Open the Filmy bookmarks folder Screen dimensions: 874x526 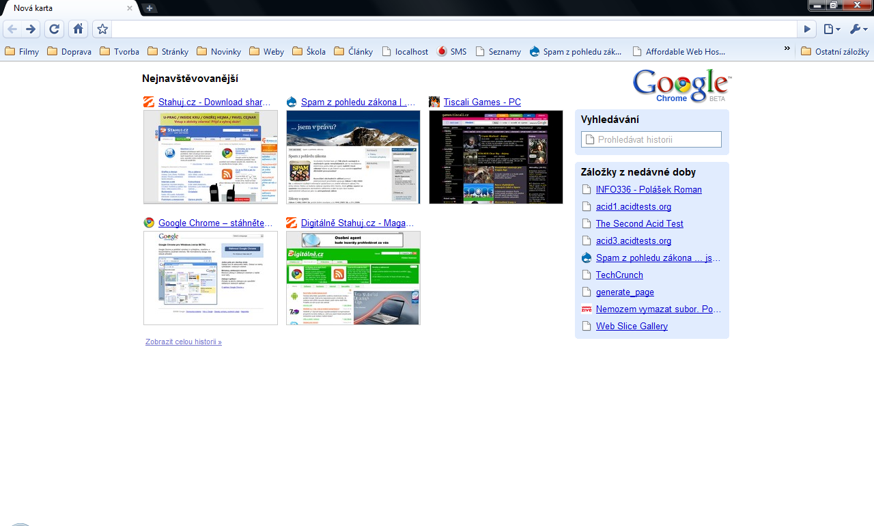[22, 51]
